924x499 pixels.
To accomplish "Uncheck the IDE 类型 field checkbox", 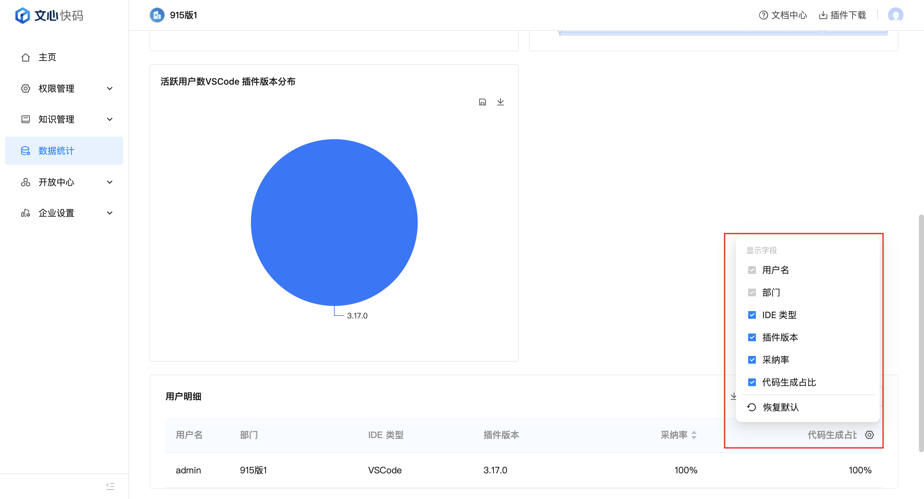I will 752,315.
